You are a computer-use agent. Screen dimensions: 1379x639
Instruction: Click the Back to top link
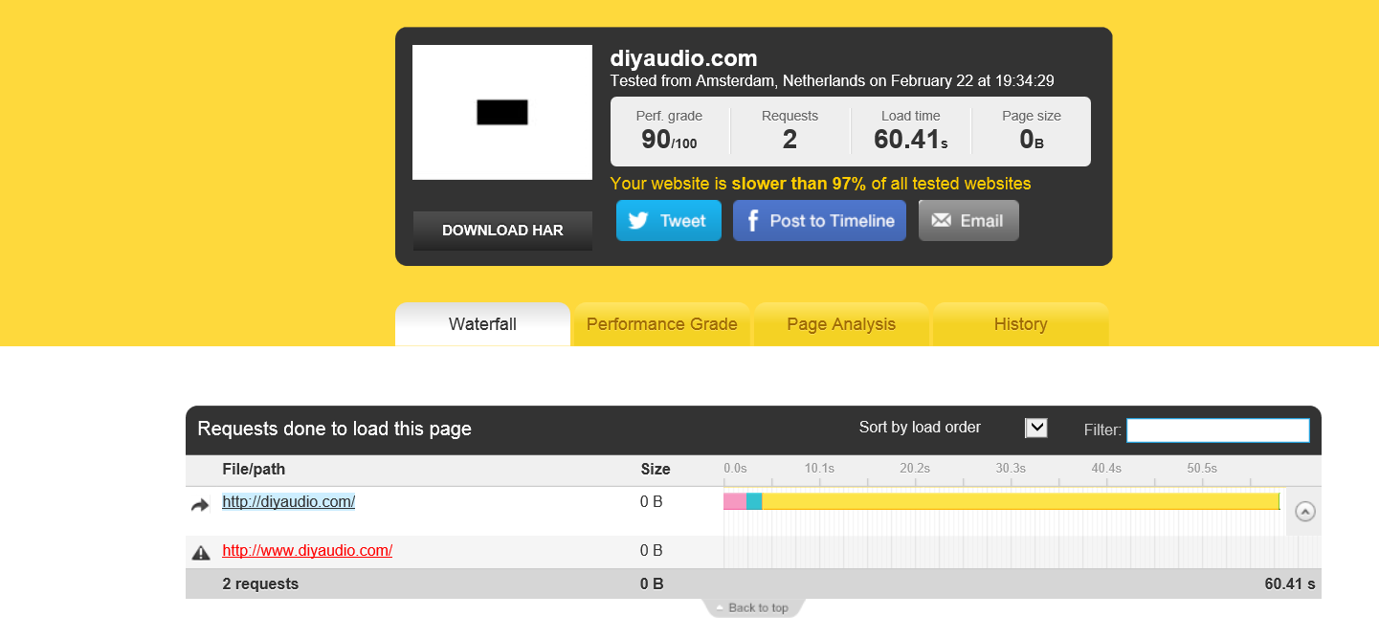point(755,607)
